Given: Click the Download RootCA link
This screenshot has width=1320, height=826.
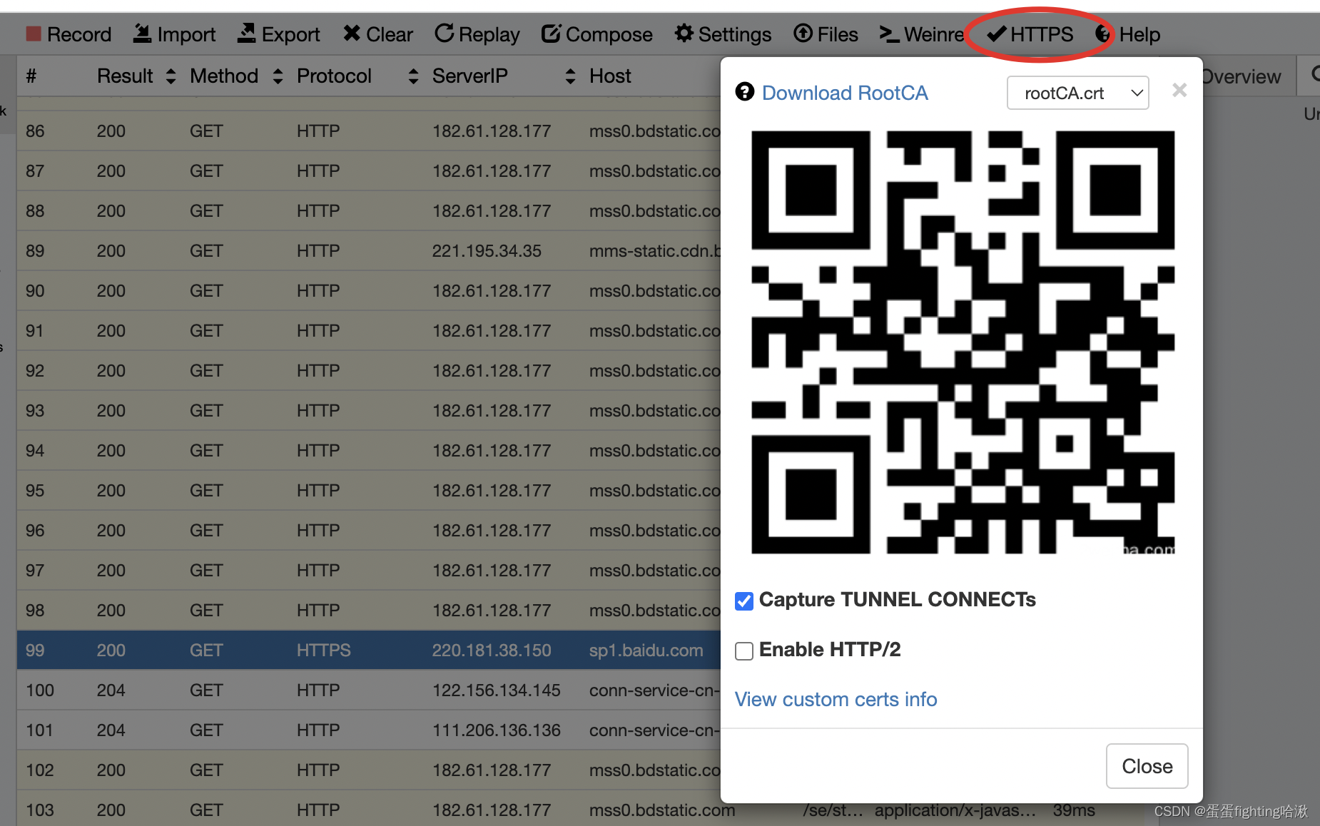Looking at the screenshot, I should pyautogui.click(x=845, y=93).
